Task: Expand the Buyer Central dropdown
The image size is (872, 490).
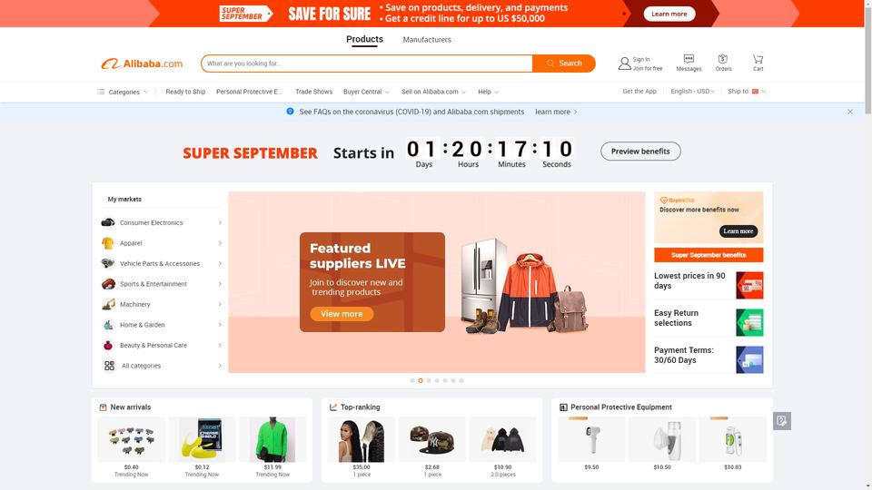Action: coord(366,92)
